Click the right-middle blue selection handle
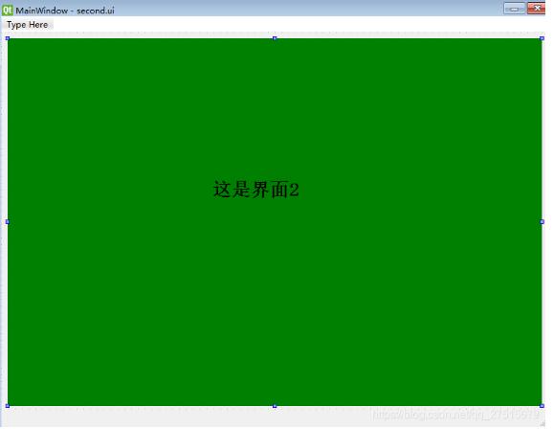Viewport: 553px width, 429px height. pos(542,222)
